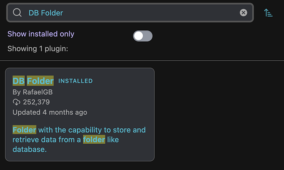Open the sort order options icon
The image size is (284, 170).
pos(268,13)
